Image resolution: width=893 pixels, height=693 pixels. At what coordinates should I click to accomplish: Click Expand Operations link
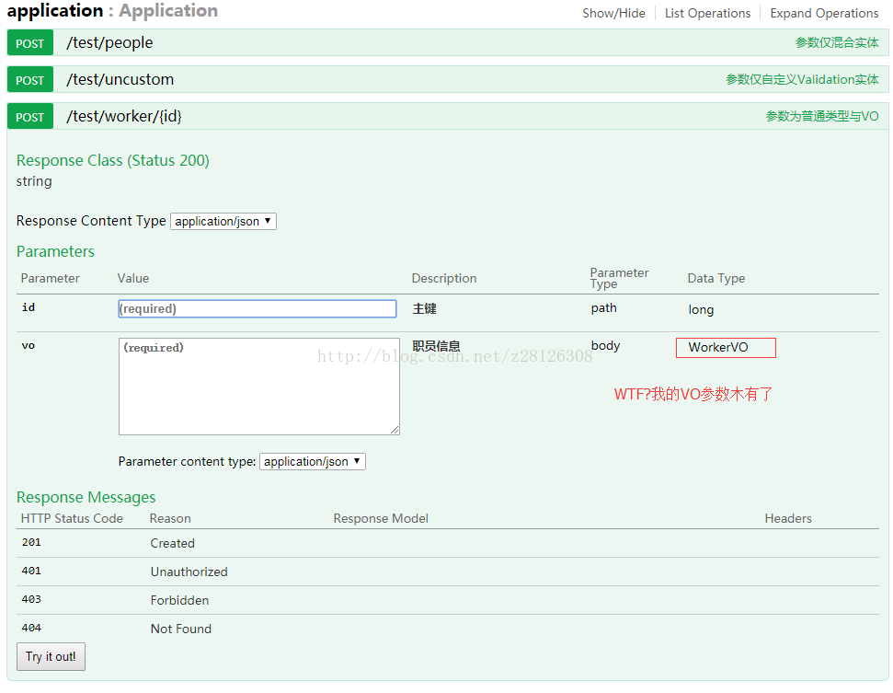tap(824, 13)
